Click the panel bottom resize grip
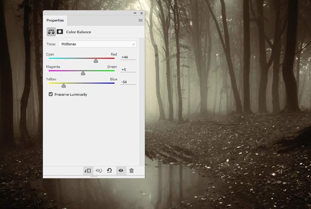311x209 pixels. [94, 176]
